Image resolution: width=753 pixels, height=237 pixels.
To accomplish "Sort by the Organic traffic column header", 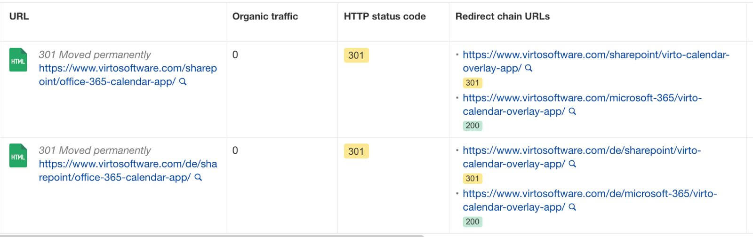I will click(x=265, y=16).
